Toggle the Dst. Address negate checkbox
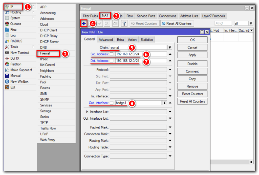The image size is (259, 175). (112, 61)
